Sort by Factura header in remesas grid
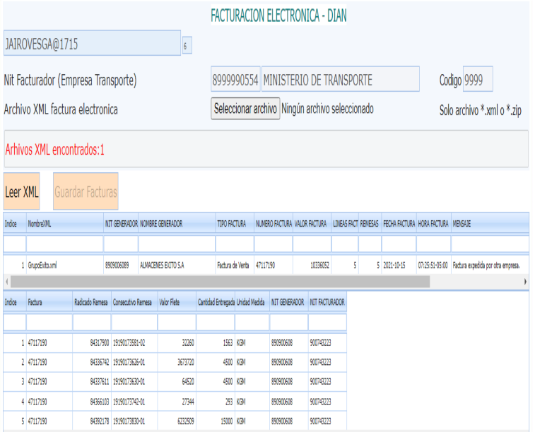This screenshot has height=432, width=535. 49,302
